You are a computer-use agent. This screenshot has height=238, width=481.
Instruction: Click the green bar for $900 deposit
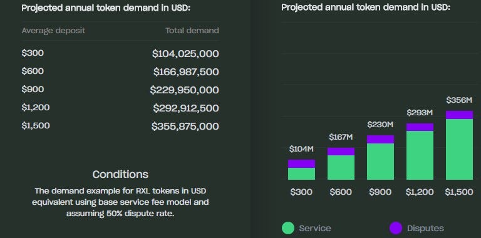coord(380,162)
